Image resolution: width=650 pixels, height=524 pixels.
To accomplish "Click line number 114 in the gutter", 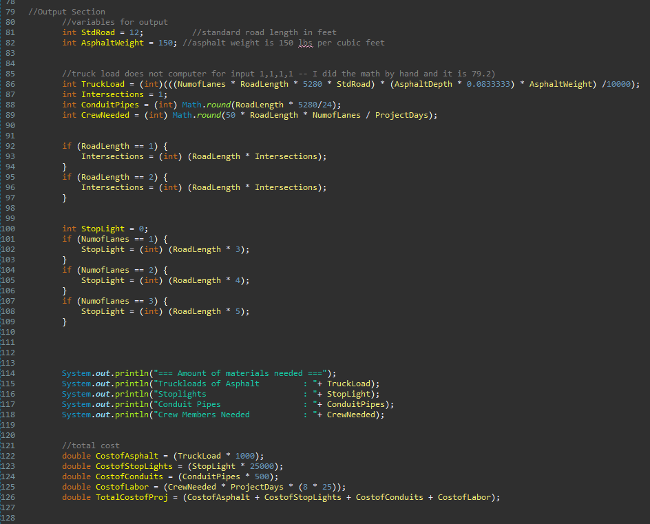I will coord(8,373).
